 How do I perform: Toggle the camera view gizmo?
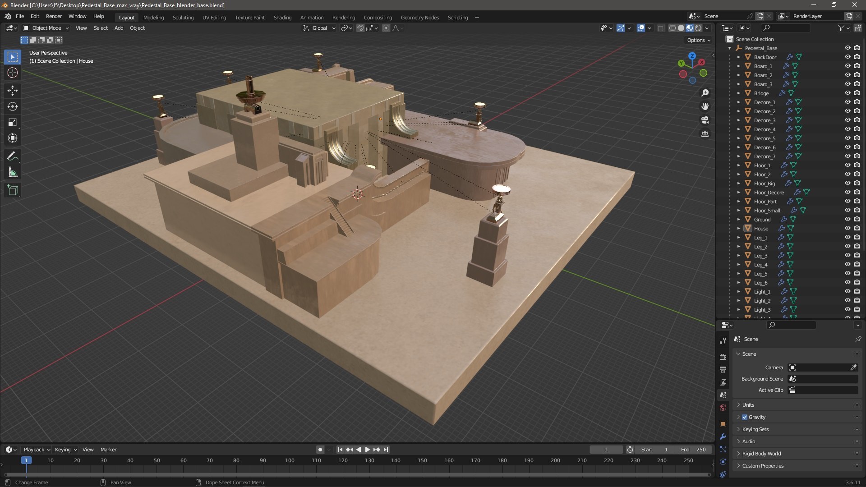[x=705, y=120]
